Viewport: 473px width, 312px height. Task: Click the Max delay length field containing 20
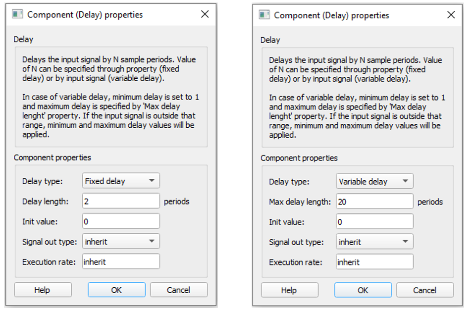point(374,202)
